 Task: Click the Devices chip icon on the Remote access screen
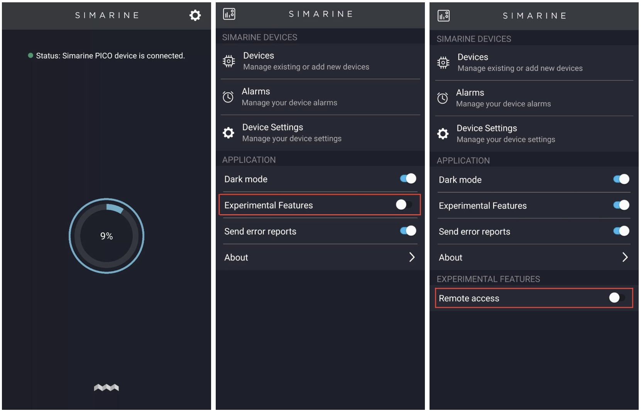pyautogui.click(x=443, y=62)
